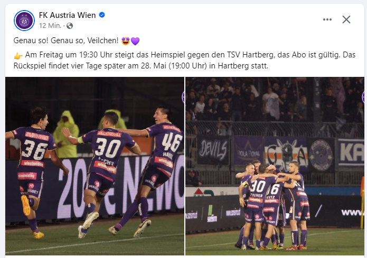Open the left photo of celebrating players
This screenshot has width=367, height=258.
coord(95,166)
